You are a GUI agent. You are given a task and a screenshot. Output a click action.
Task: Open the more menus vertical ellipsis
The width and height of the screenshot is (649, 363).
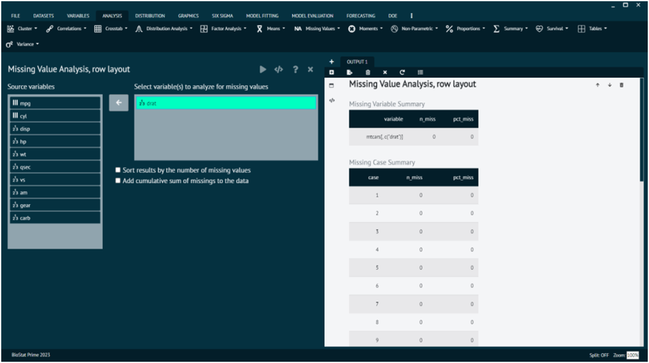tap(412, 16)
